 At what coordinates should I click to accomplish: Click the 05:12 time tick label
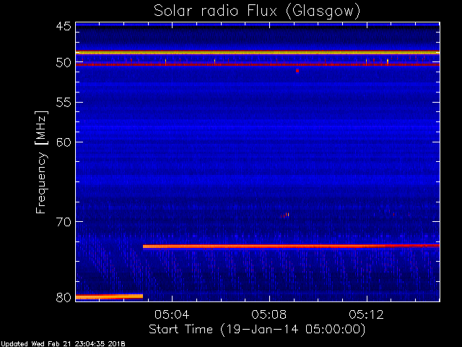[x=366, y=314]
